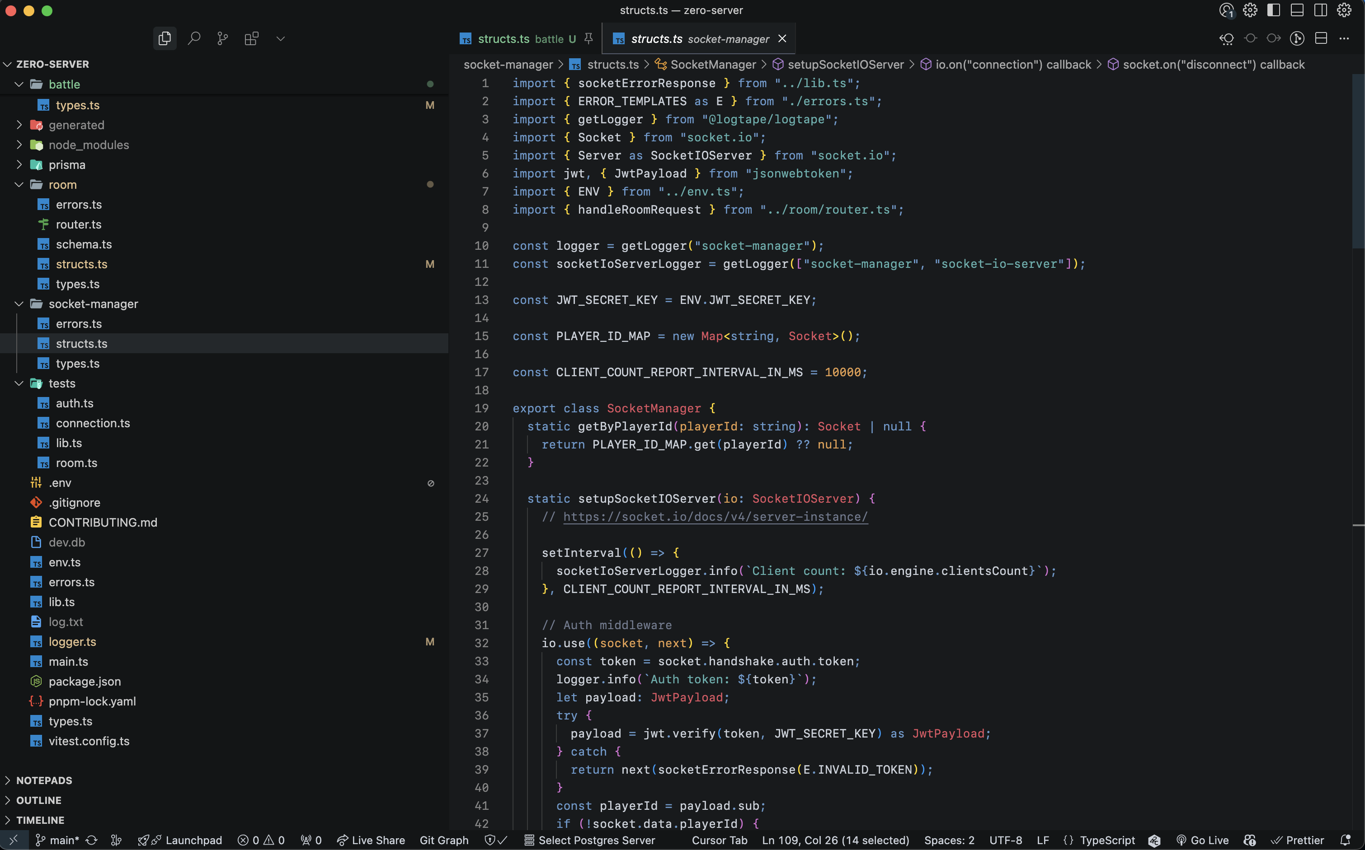
Task: Click socket-manager in the breadcrumb
Action: coord(508,65)
